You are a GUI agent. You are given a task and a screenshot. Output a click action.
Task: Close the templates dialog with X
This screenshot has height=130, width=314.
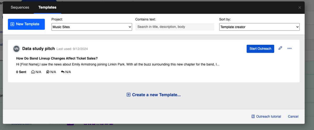300,8
